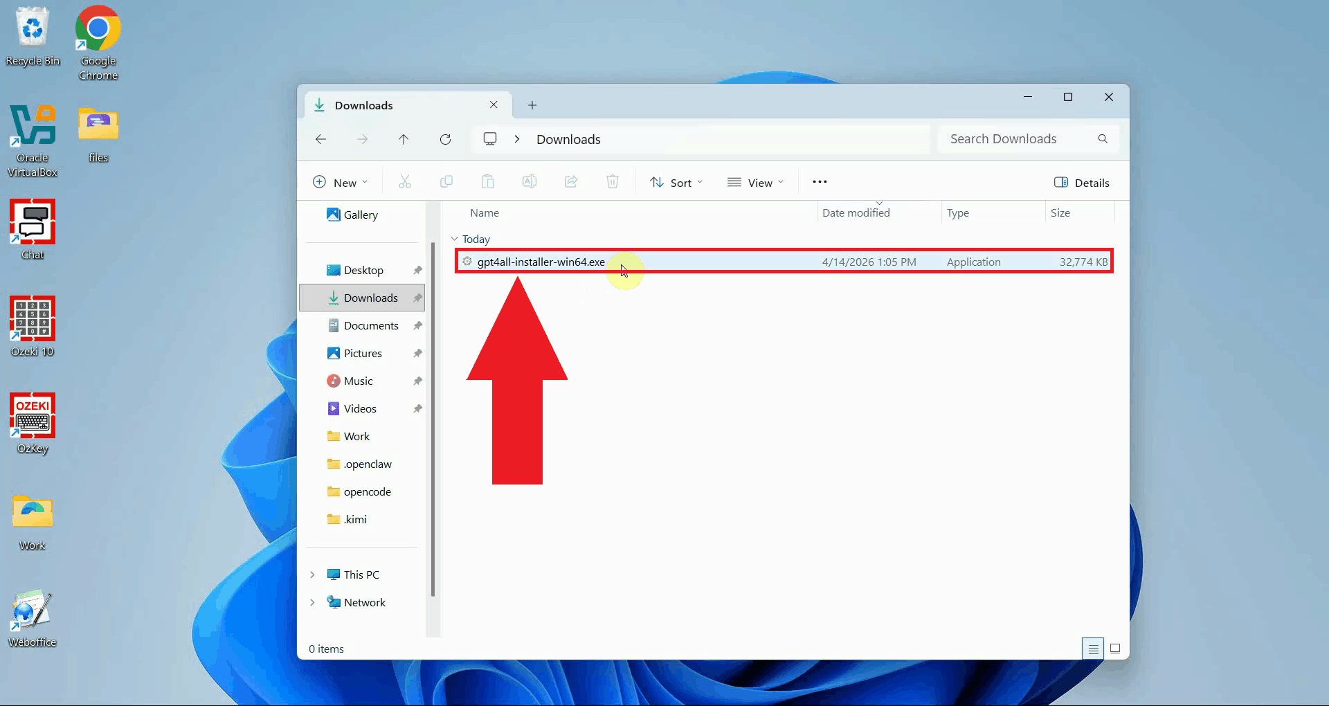This screenshot has height=706, width=1329.
Task: Open the Sort dropdown menu
Action: tap(676, 183)
